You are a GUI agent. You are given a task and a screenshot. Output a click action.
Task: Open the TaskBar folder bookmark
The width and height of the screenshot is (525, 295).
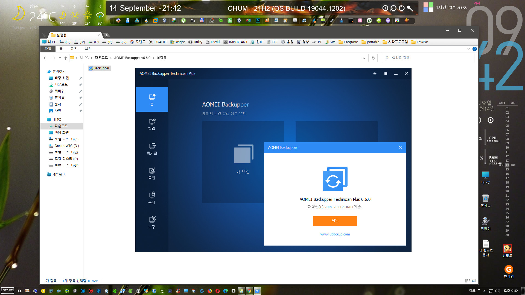[419, 42]
